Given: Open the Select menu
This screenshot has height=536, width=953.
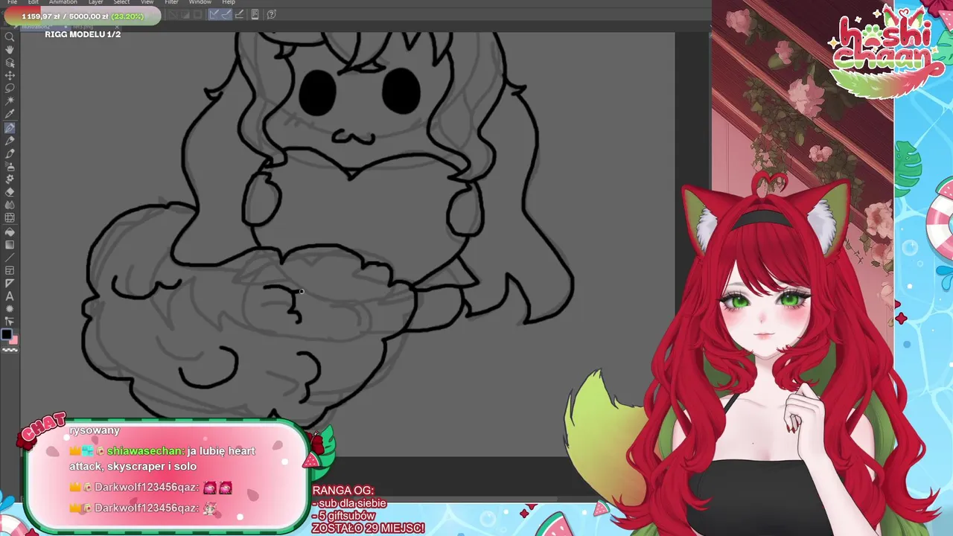Looking at the screenshot, I should pos(121,2).
